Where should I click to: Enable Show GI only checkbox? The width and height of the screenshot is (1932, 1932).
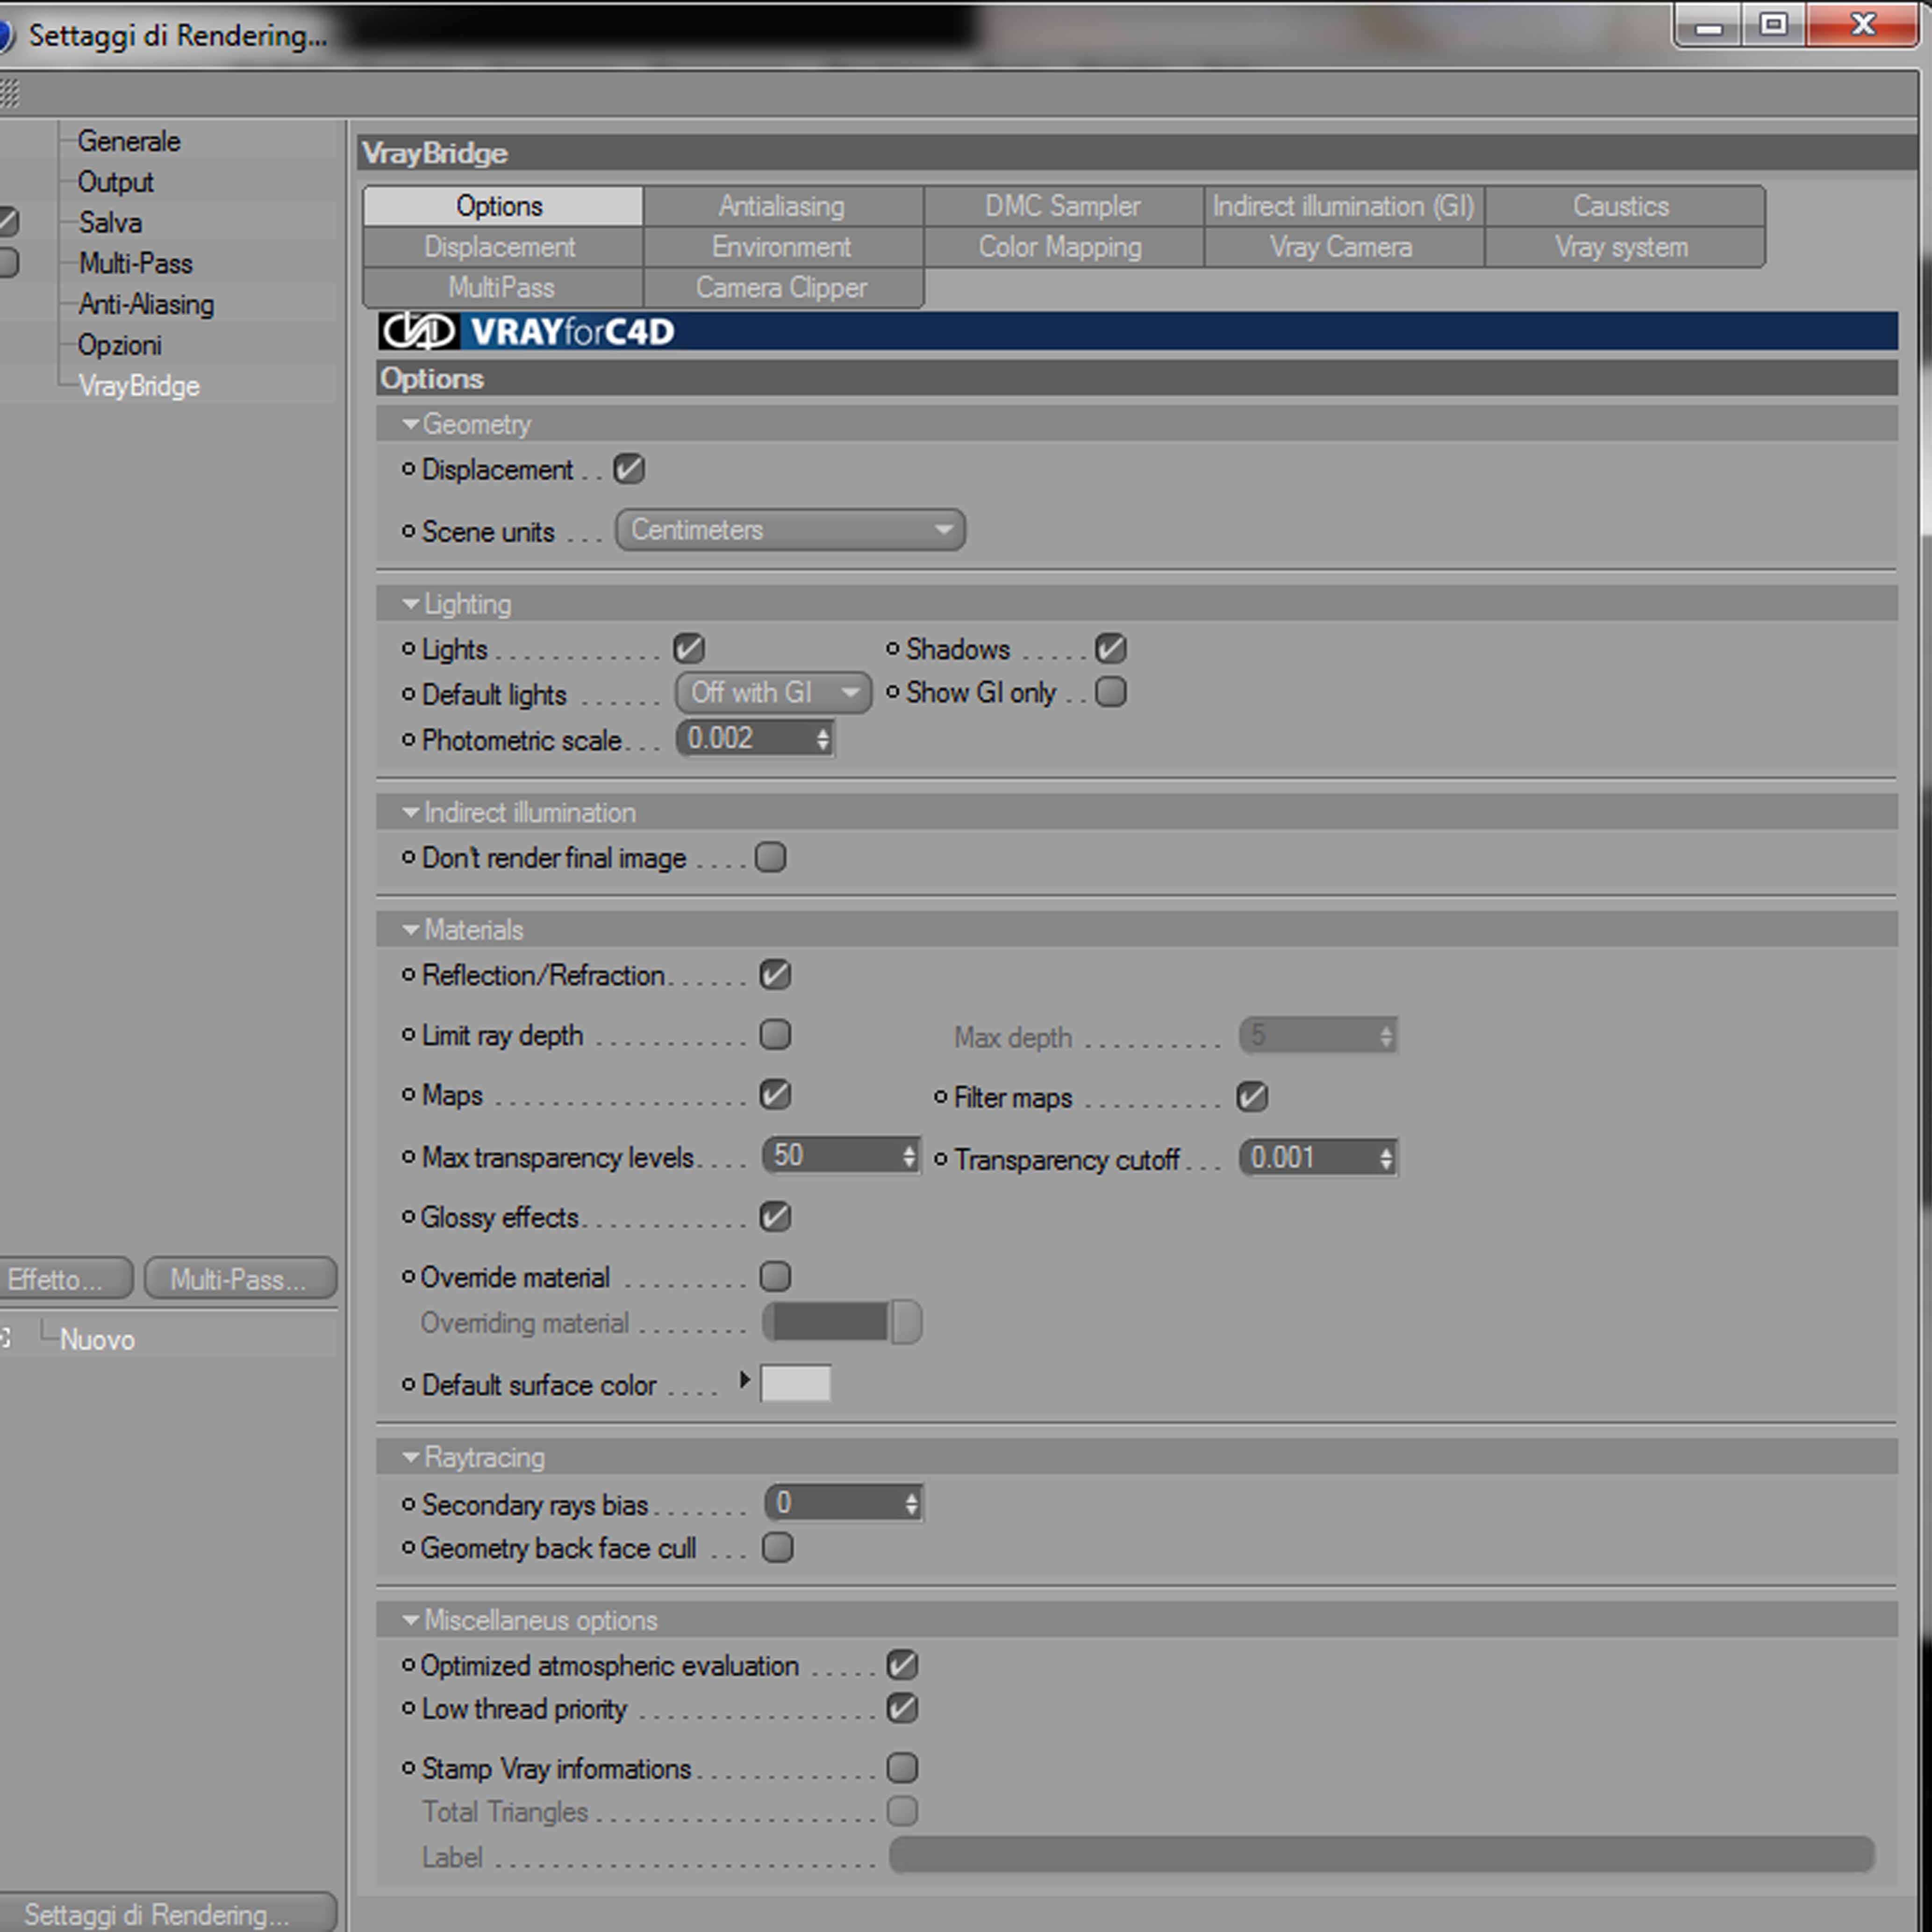coord(1110,692)
